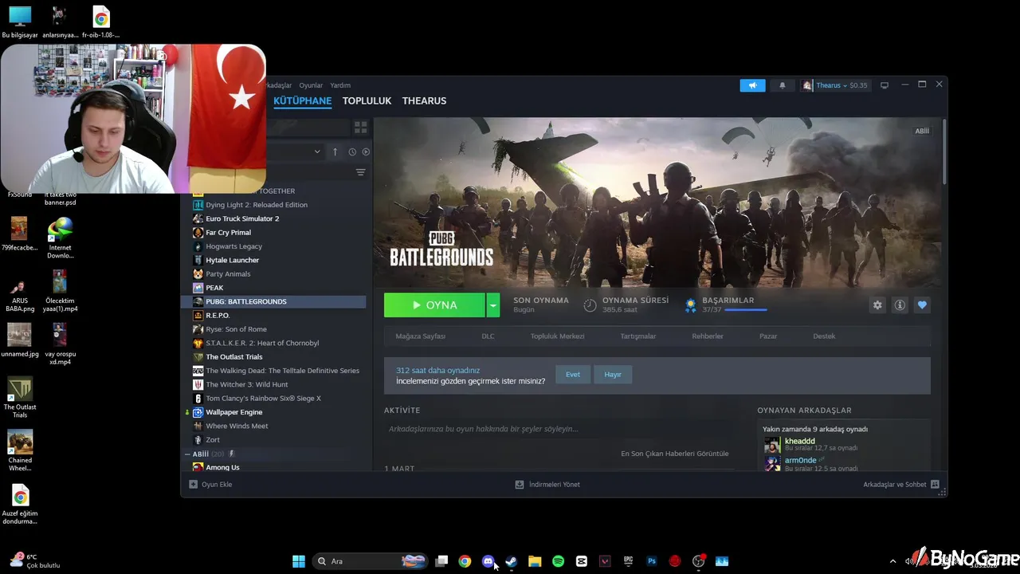Open the Windows Start button
The width and height of the screenshot is (1020, 574).
coord(298,561)
